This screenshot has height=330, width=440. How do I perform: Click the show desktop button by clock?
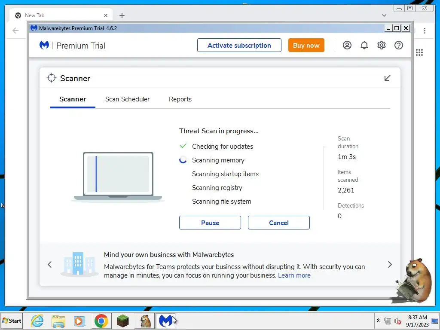(435, 321)
